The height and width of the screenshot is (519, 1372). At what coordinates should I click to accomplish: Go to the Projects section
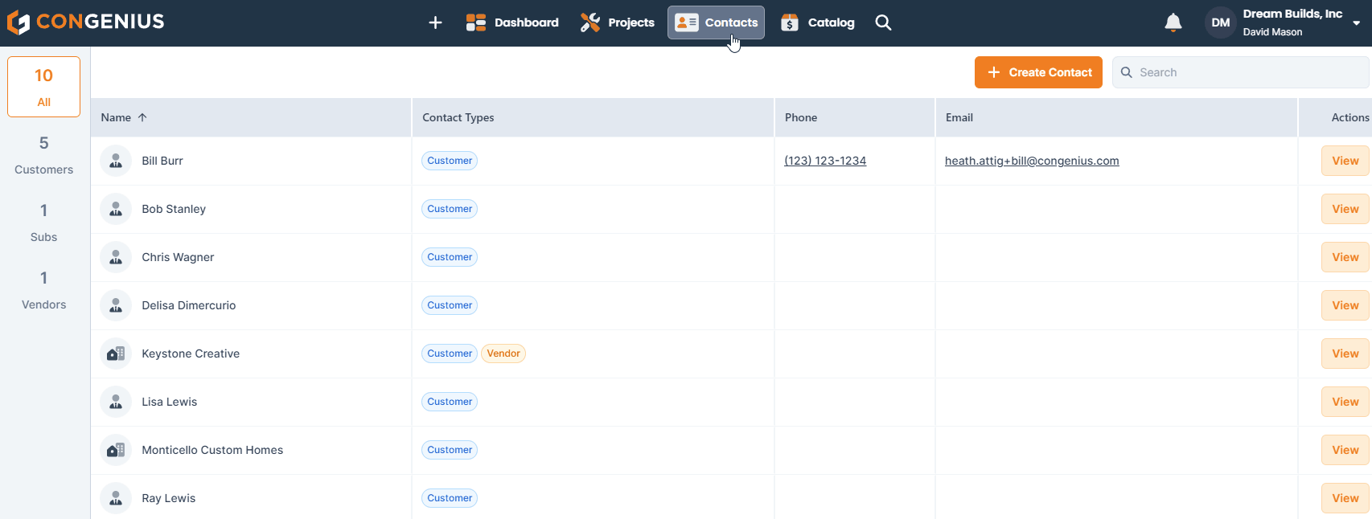click(618, 22)
